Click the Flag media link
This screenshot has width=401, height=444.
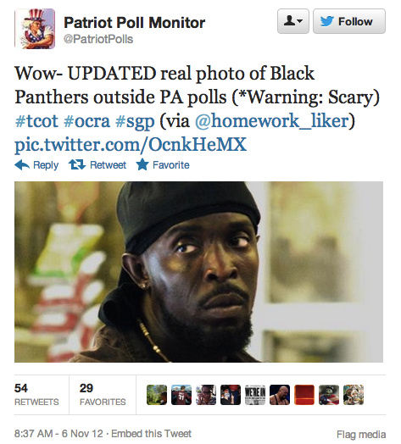coord(361,434)
